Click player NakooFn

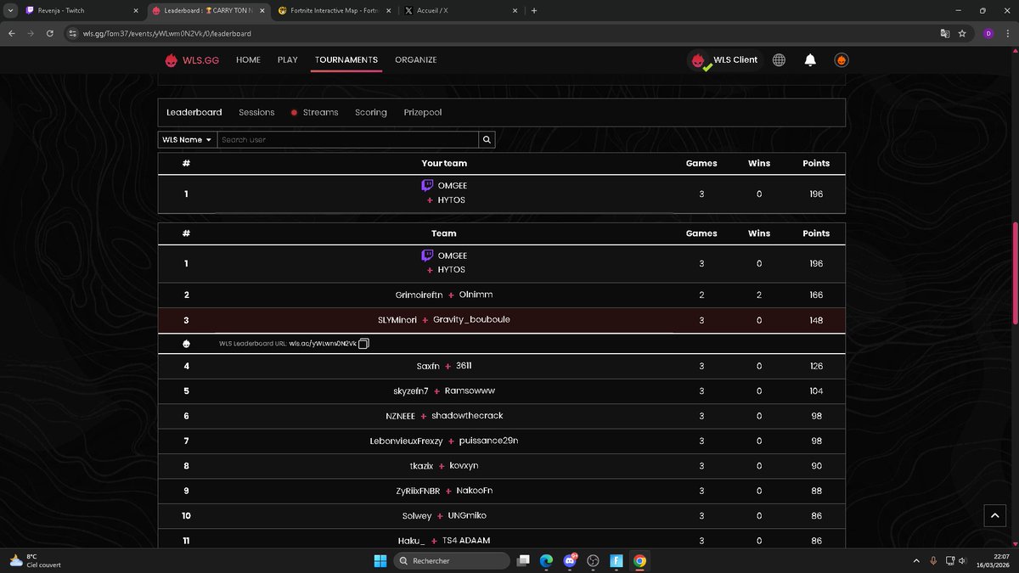click(x=475, y=491)
